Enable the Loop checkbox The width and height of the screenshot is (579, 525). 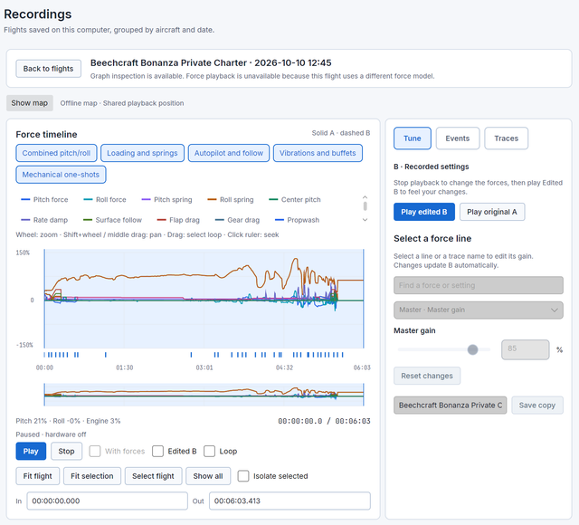pos(209,451)
